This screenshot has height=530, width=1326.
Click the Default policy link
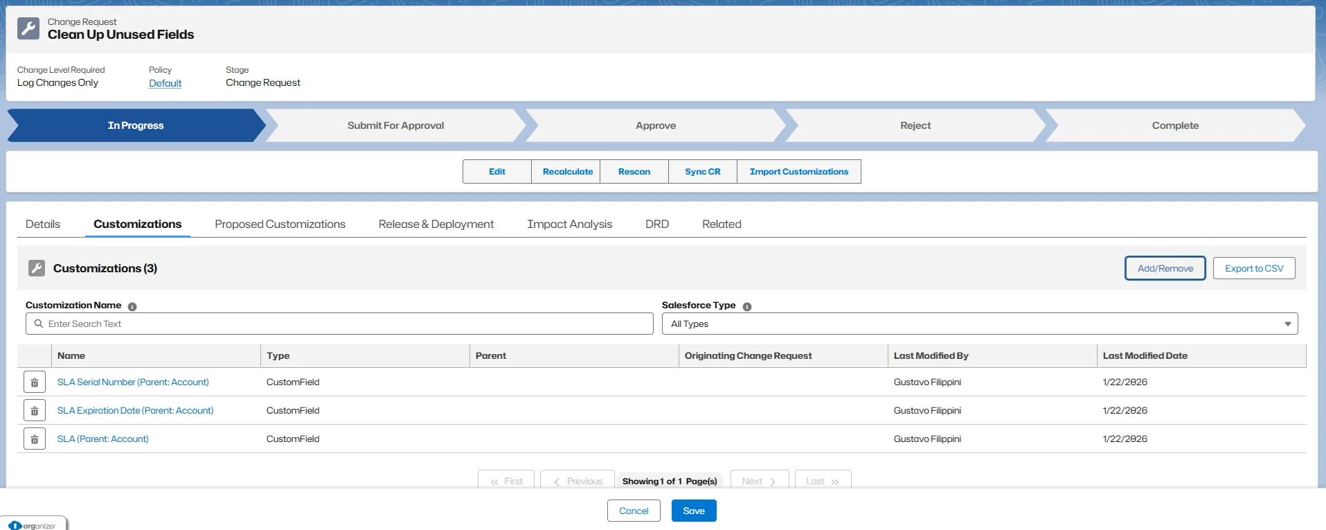pos(165,83)
